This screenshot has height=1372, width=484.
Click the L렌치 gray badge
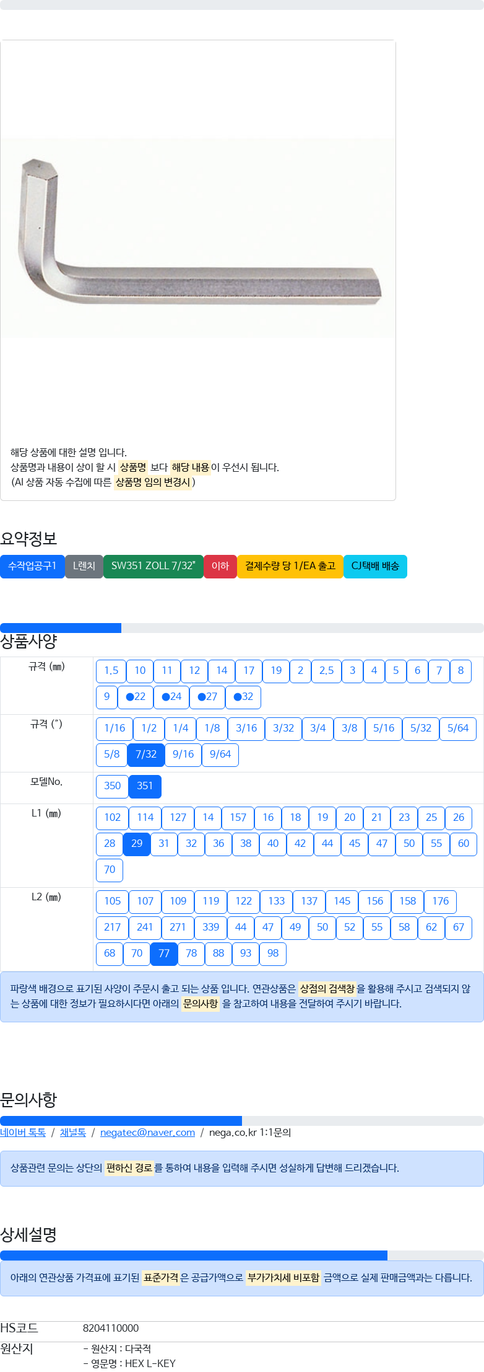84,566
